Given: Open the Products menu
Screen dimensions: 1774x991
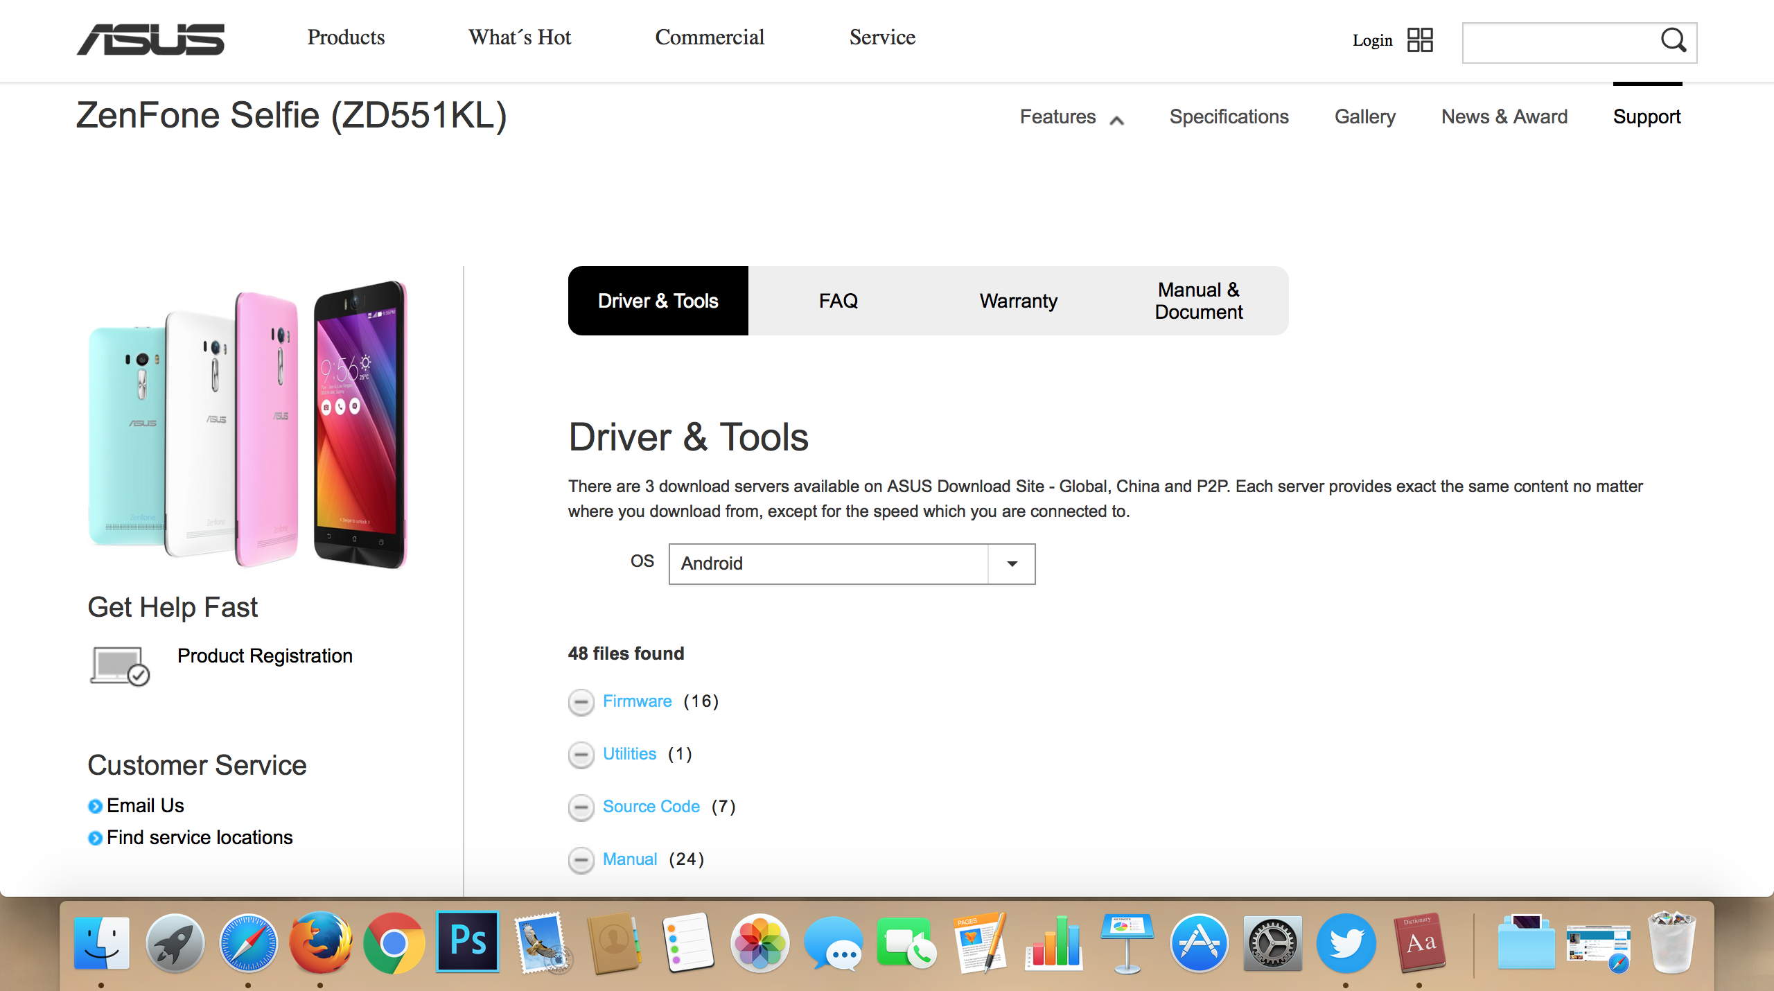Looking at the screenshot, I should tap(346, 37).
